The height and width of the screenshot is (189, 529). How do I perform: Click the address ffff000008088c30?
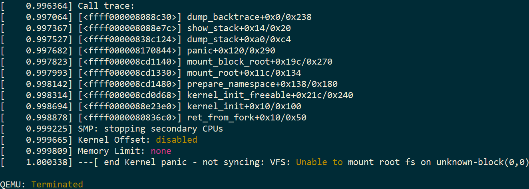132,17
